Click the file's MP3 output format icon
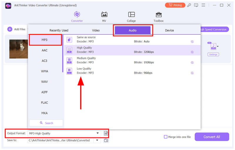 [x=213, y=46]
